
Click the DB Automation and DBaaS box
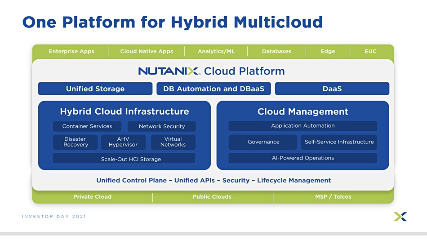[x=214, y=89]
